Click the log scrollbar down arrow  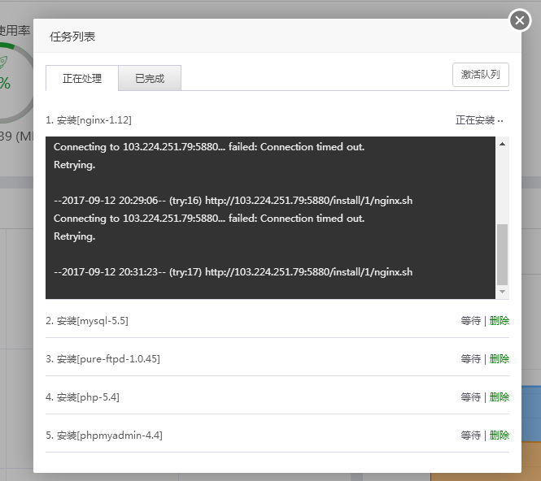[503, 292]
